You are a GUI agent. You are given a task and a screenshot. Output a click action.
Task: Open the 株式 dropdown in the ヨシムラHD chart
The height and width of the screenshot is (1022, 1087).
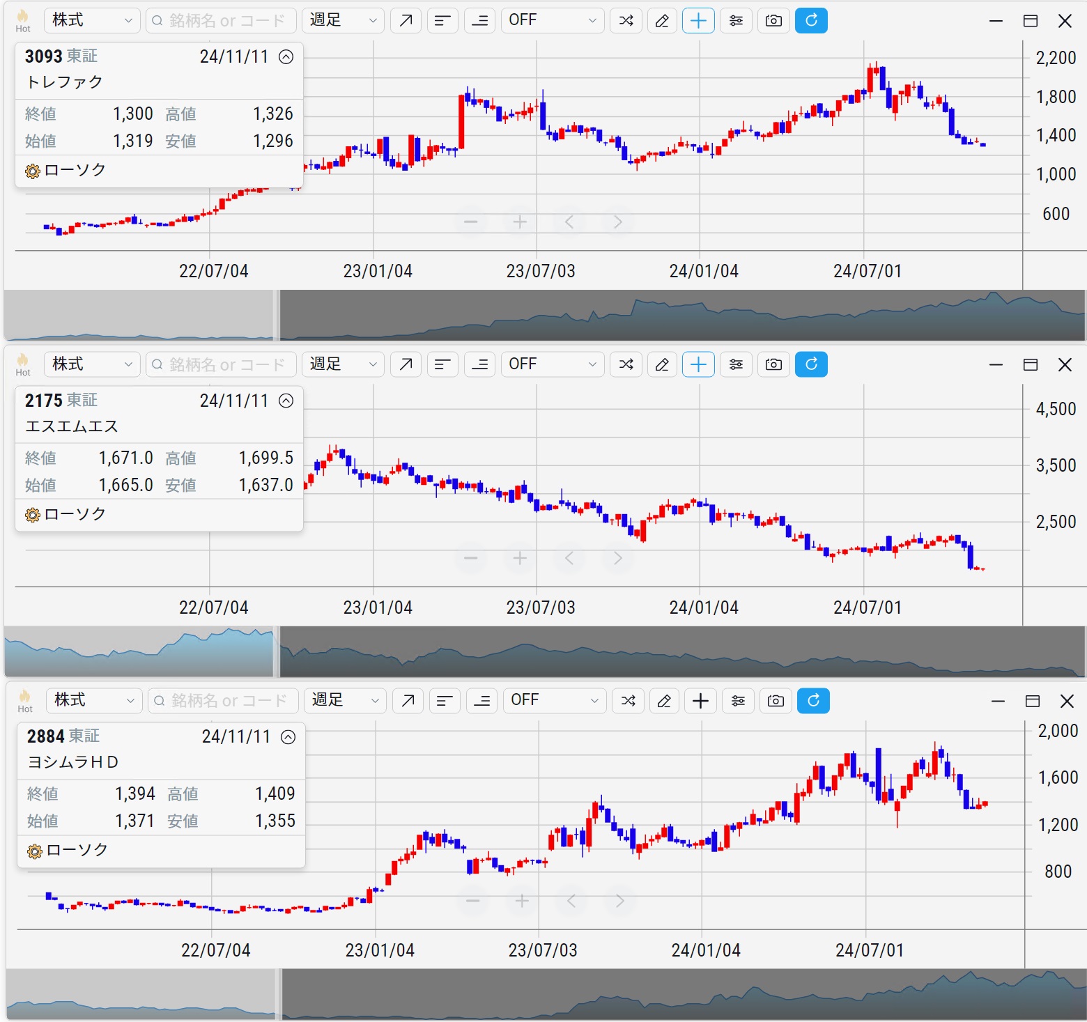pyautogui.click(x=94, y=700)
